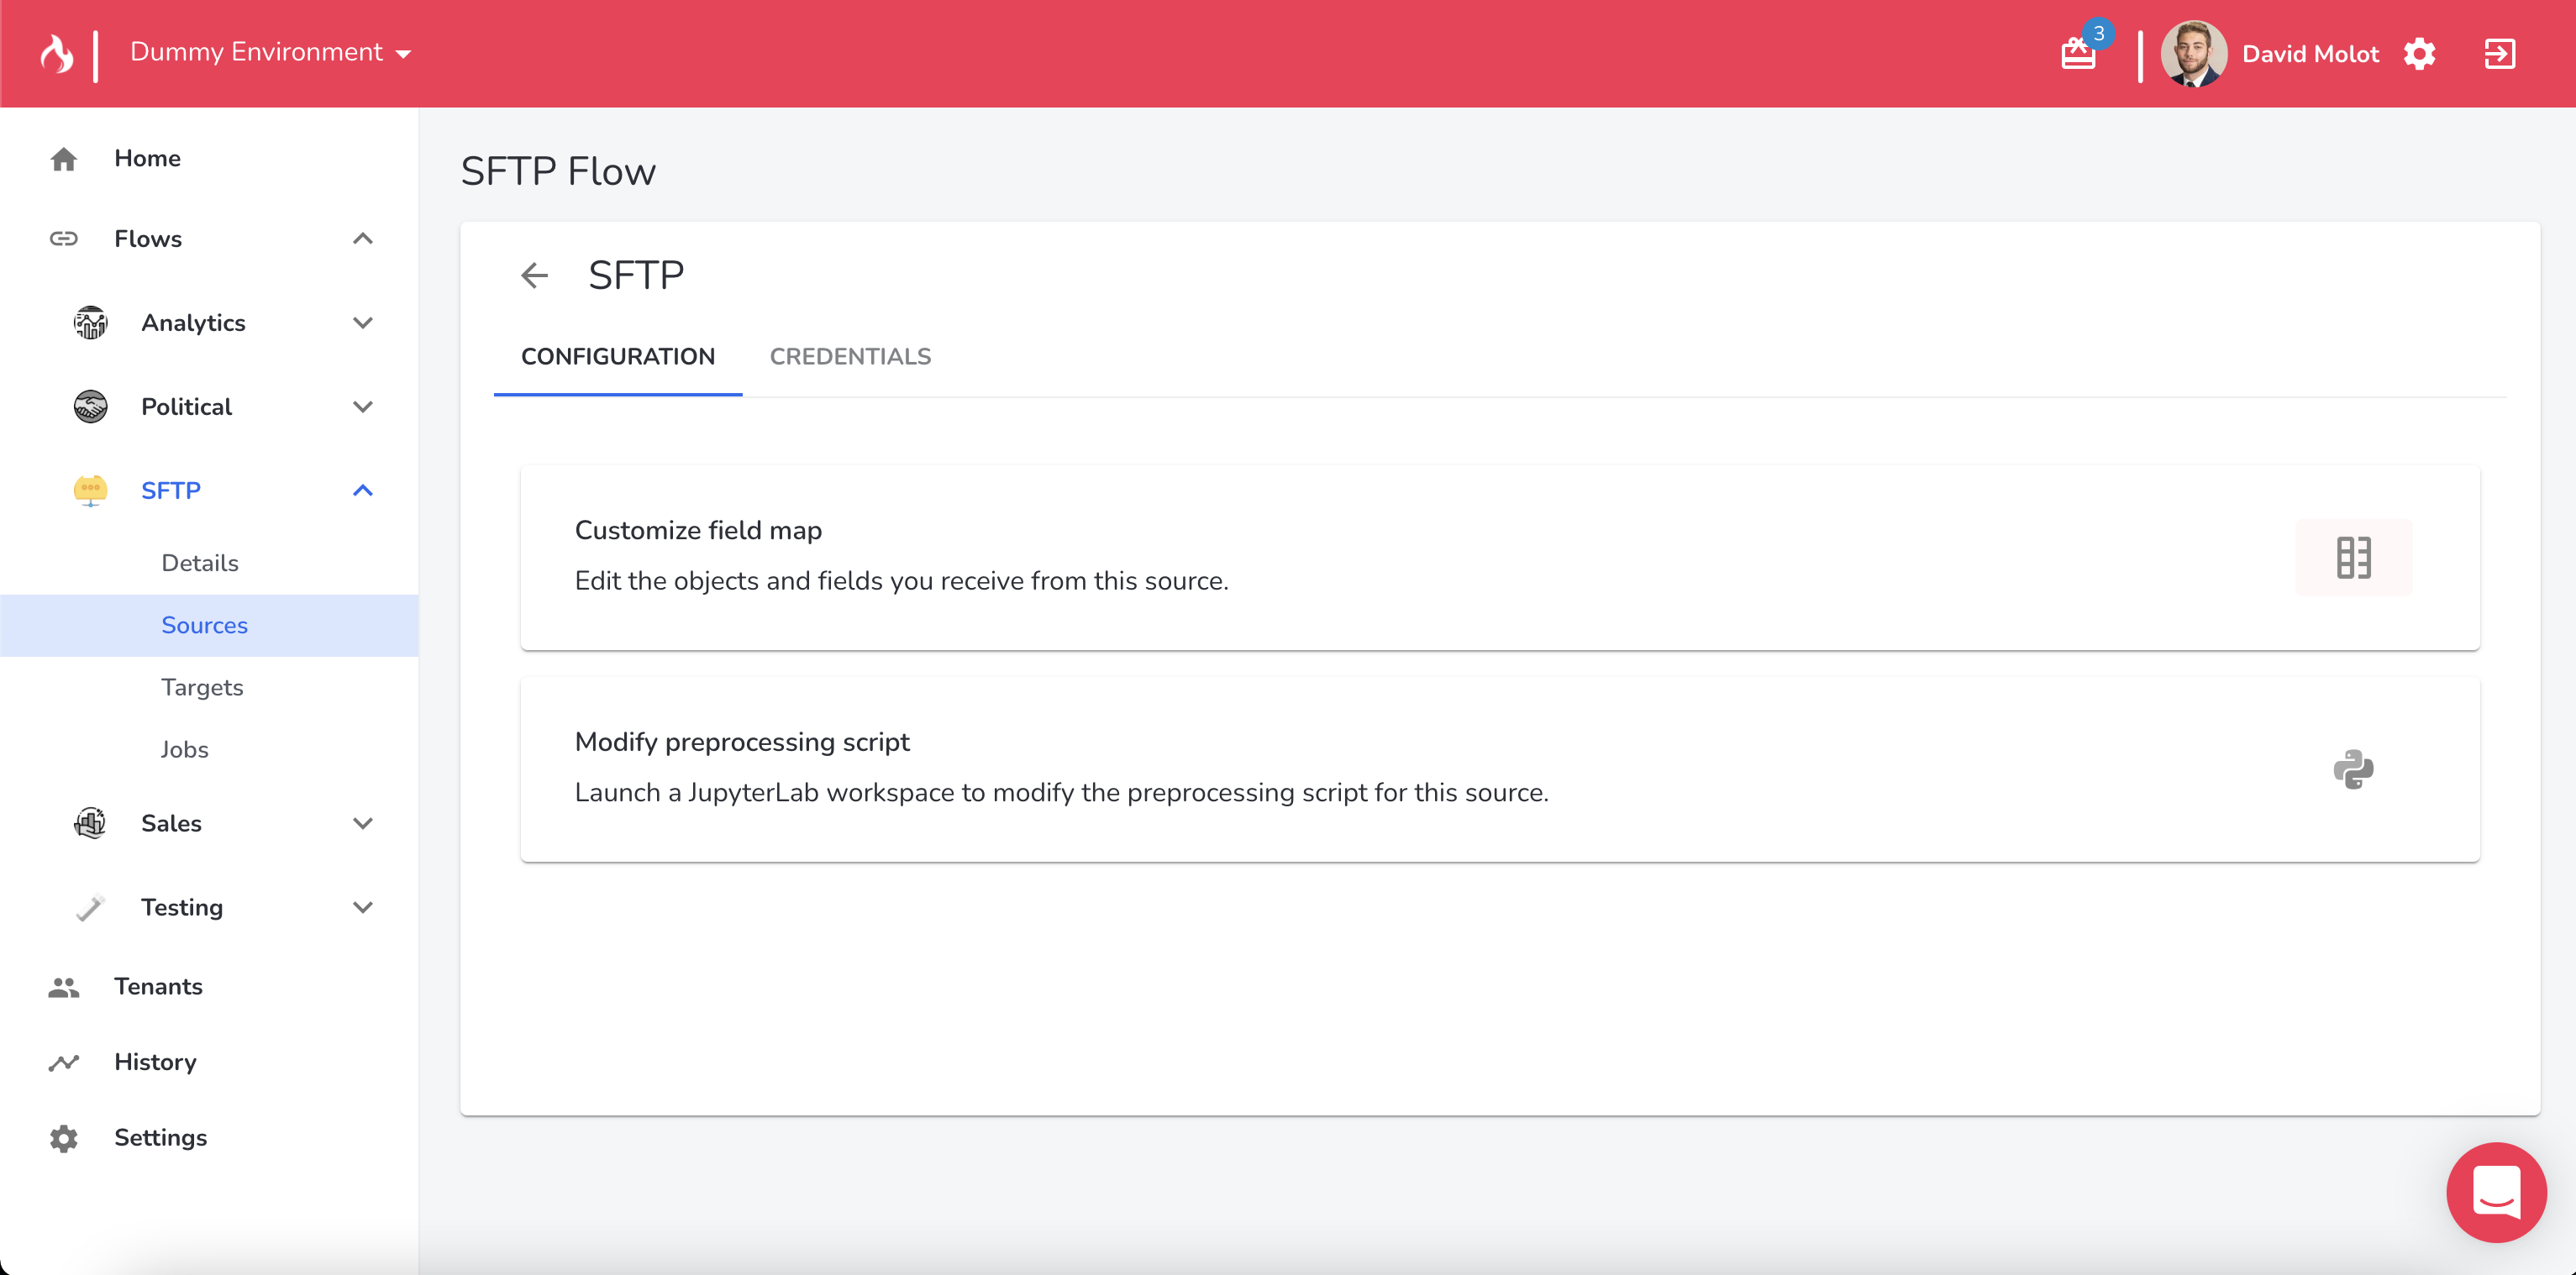Select the Configuration tab
Image resolution: width=2576 pixels, height=1275 pixels.
pyautogui.click(x=617, y=357)
